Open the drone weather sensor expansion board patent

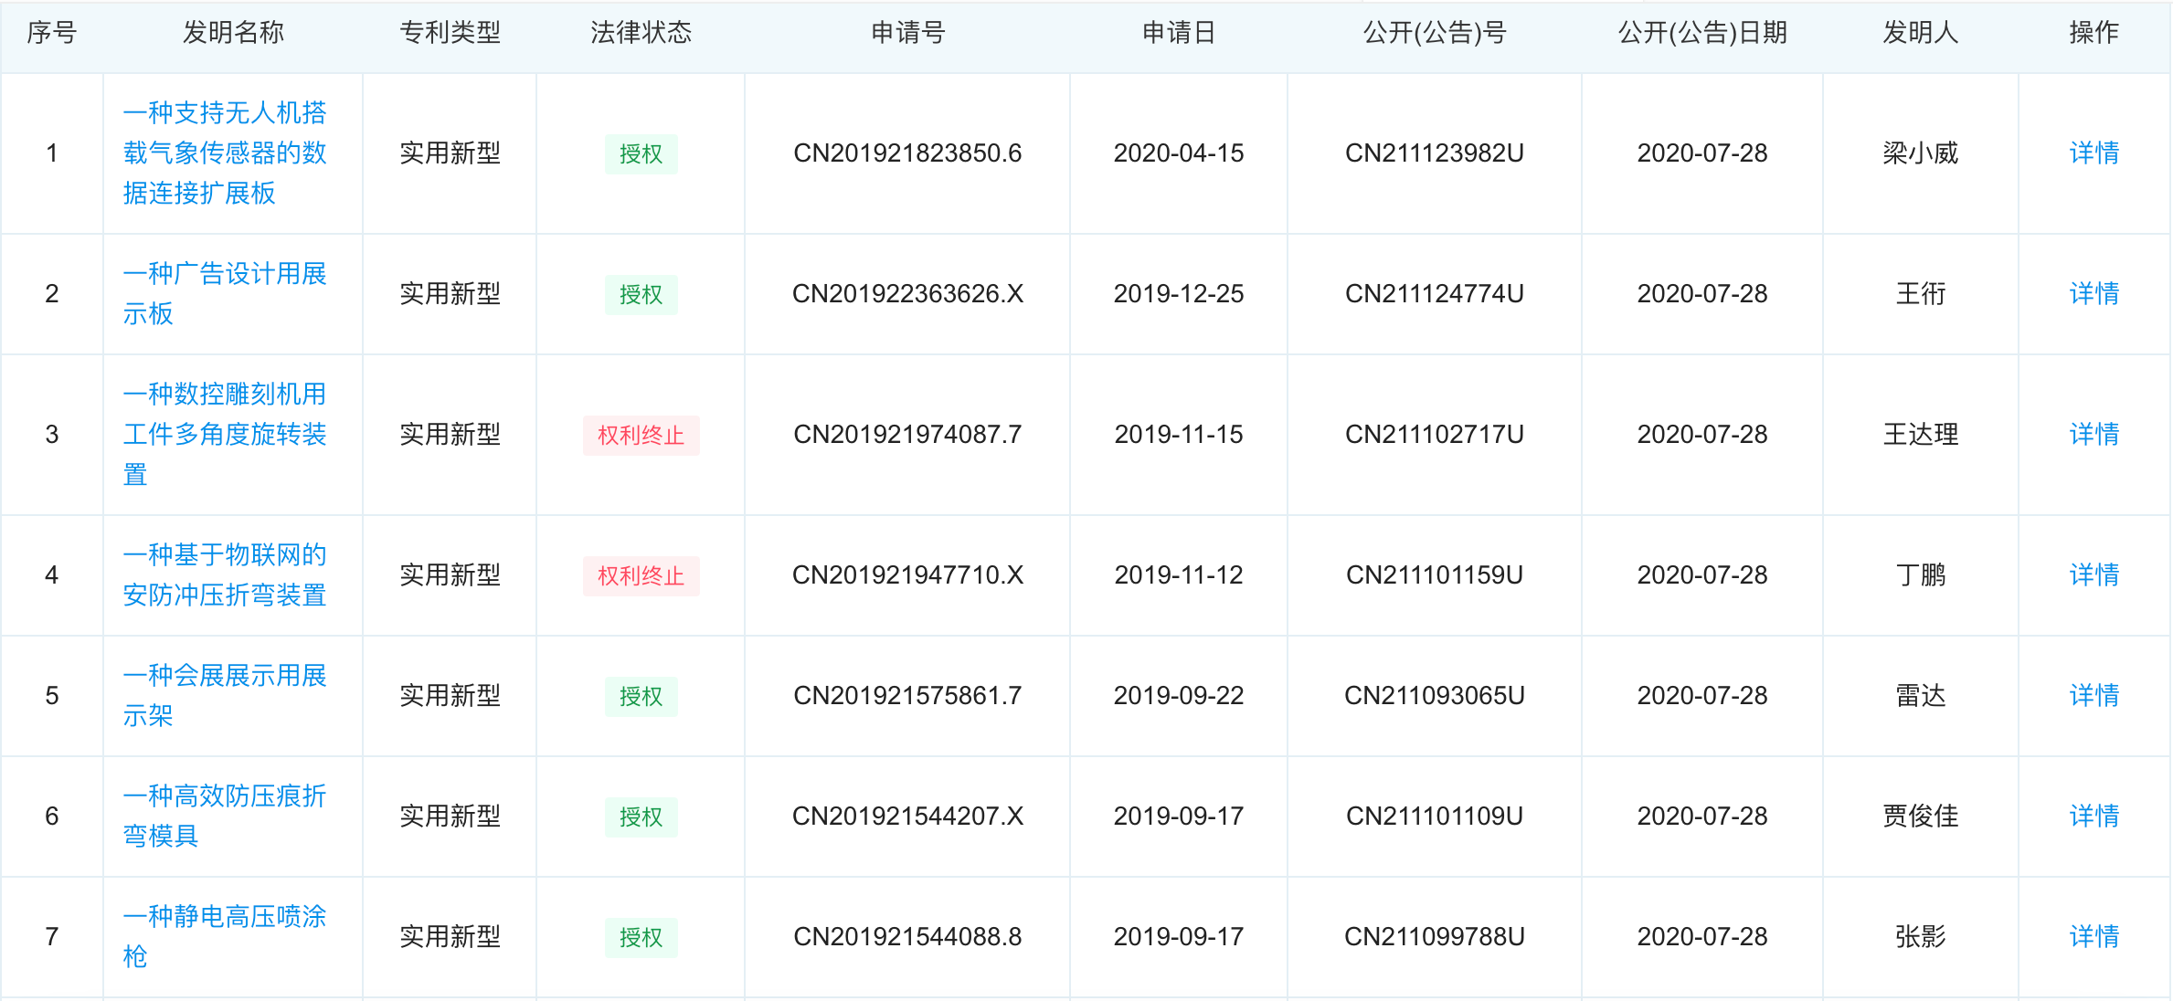click(225, 153)
